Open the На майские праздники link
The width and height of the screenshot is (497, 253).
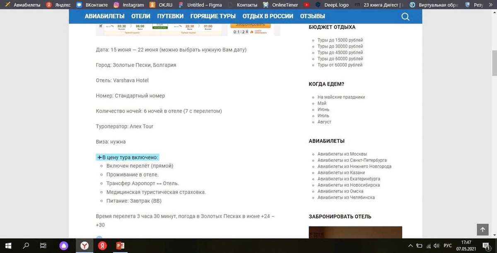(x=341, y=97)
